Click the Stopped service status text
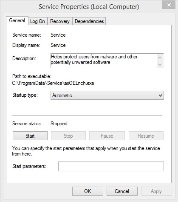This screenshot has height=202, width=178. [59, 124]
